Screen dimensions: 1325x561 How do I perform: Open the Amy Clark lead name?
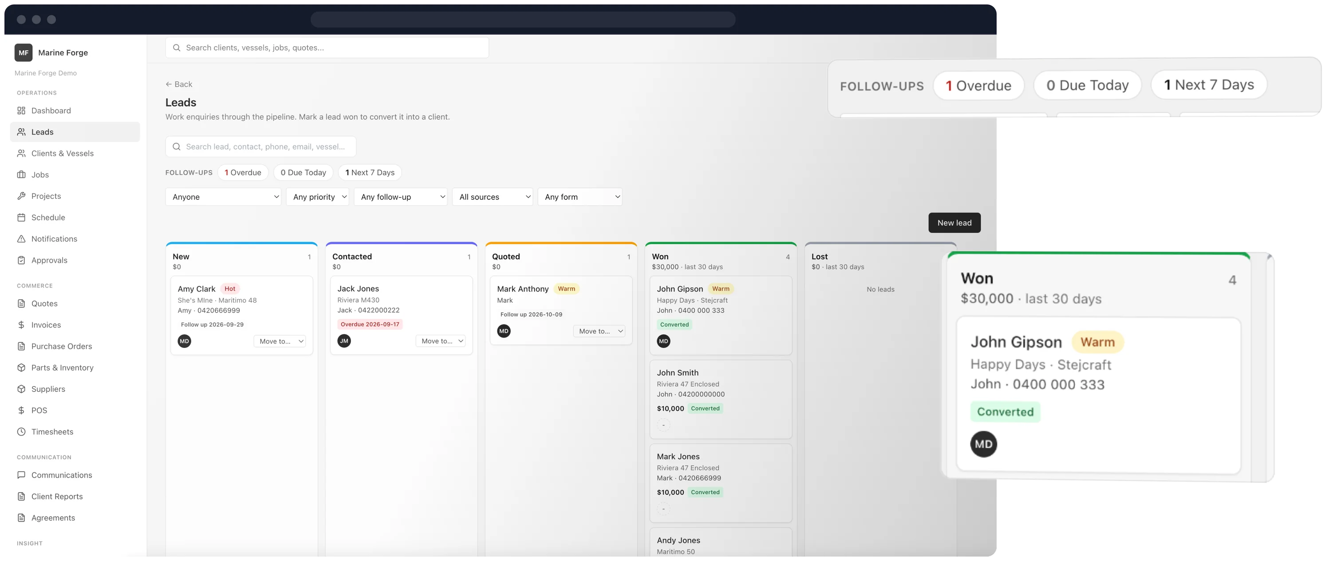point(197,289)
